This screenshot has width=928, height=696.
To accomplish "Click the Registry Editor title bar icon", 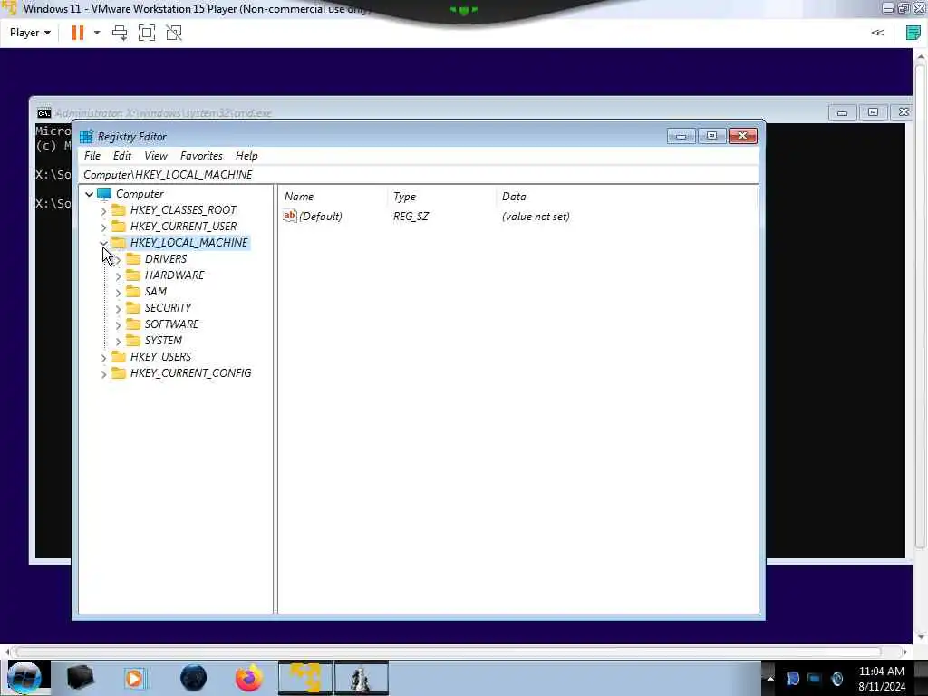I will tap(86, 137).
